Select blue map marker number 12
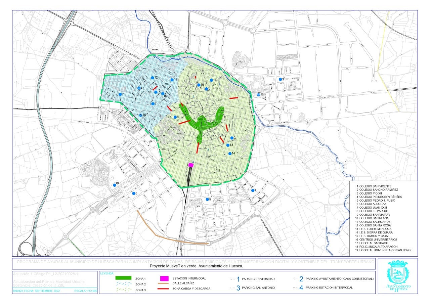430x304 pixels. coord(152,78)
